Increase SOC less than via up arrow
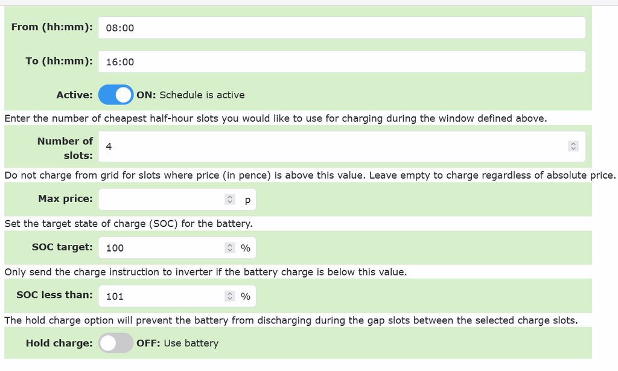The image size is (618, 371). 229,294
